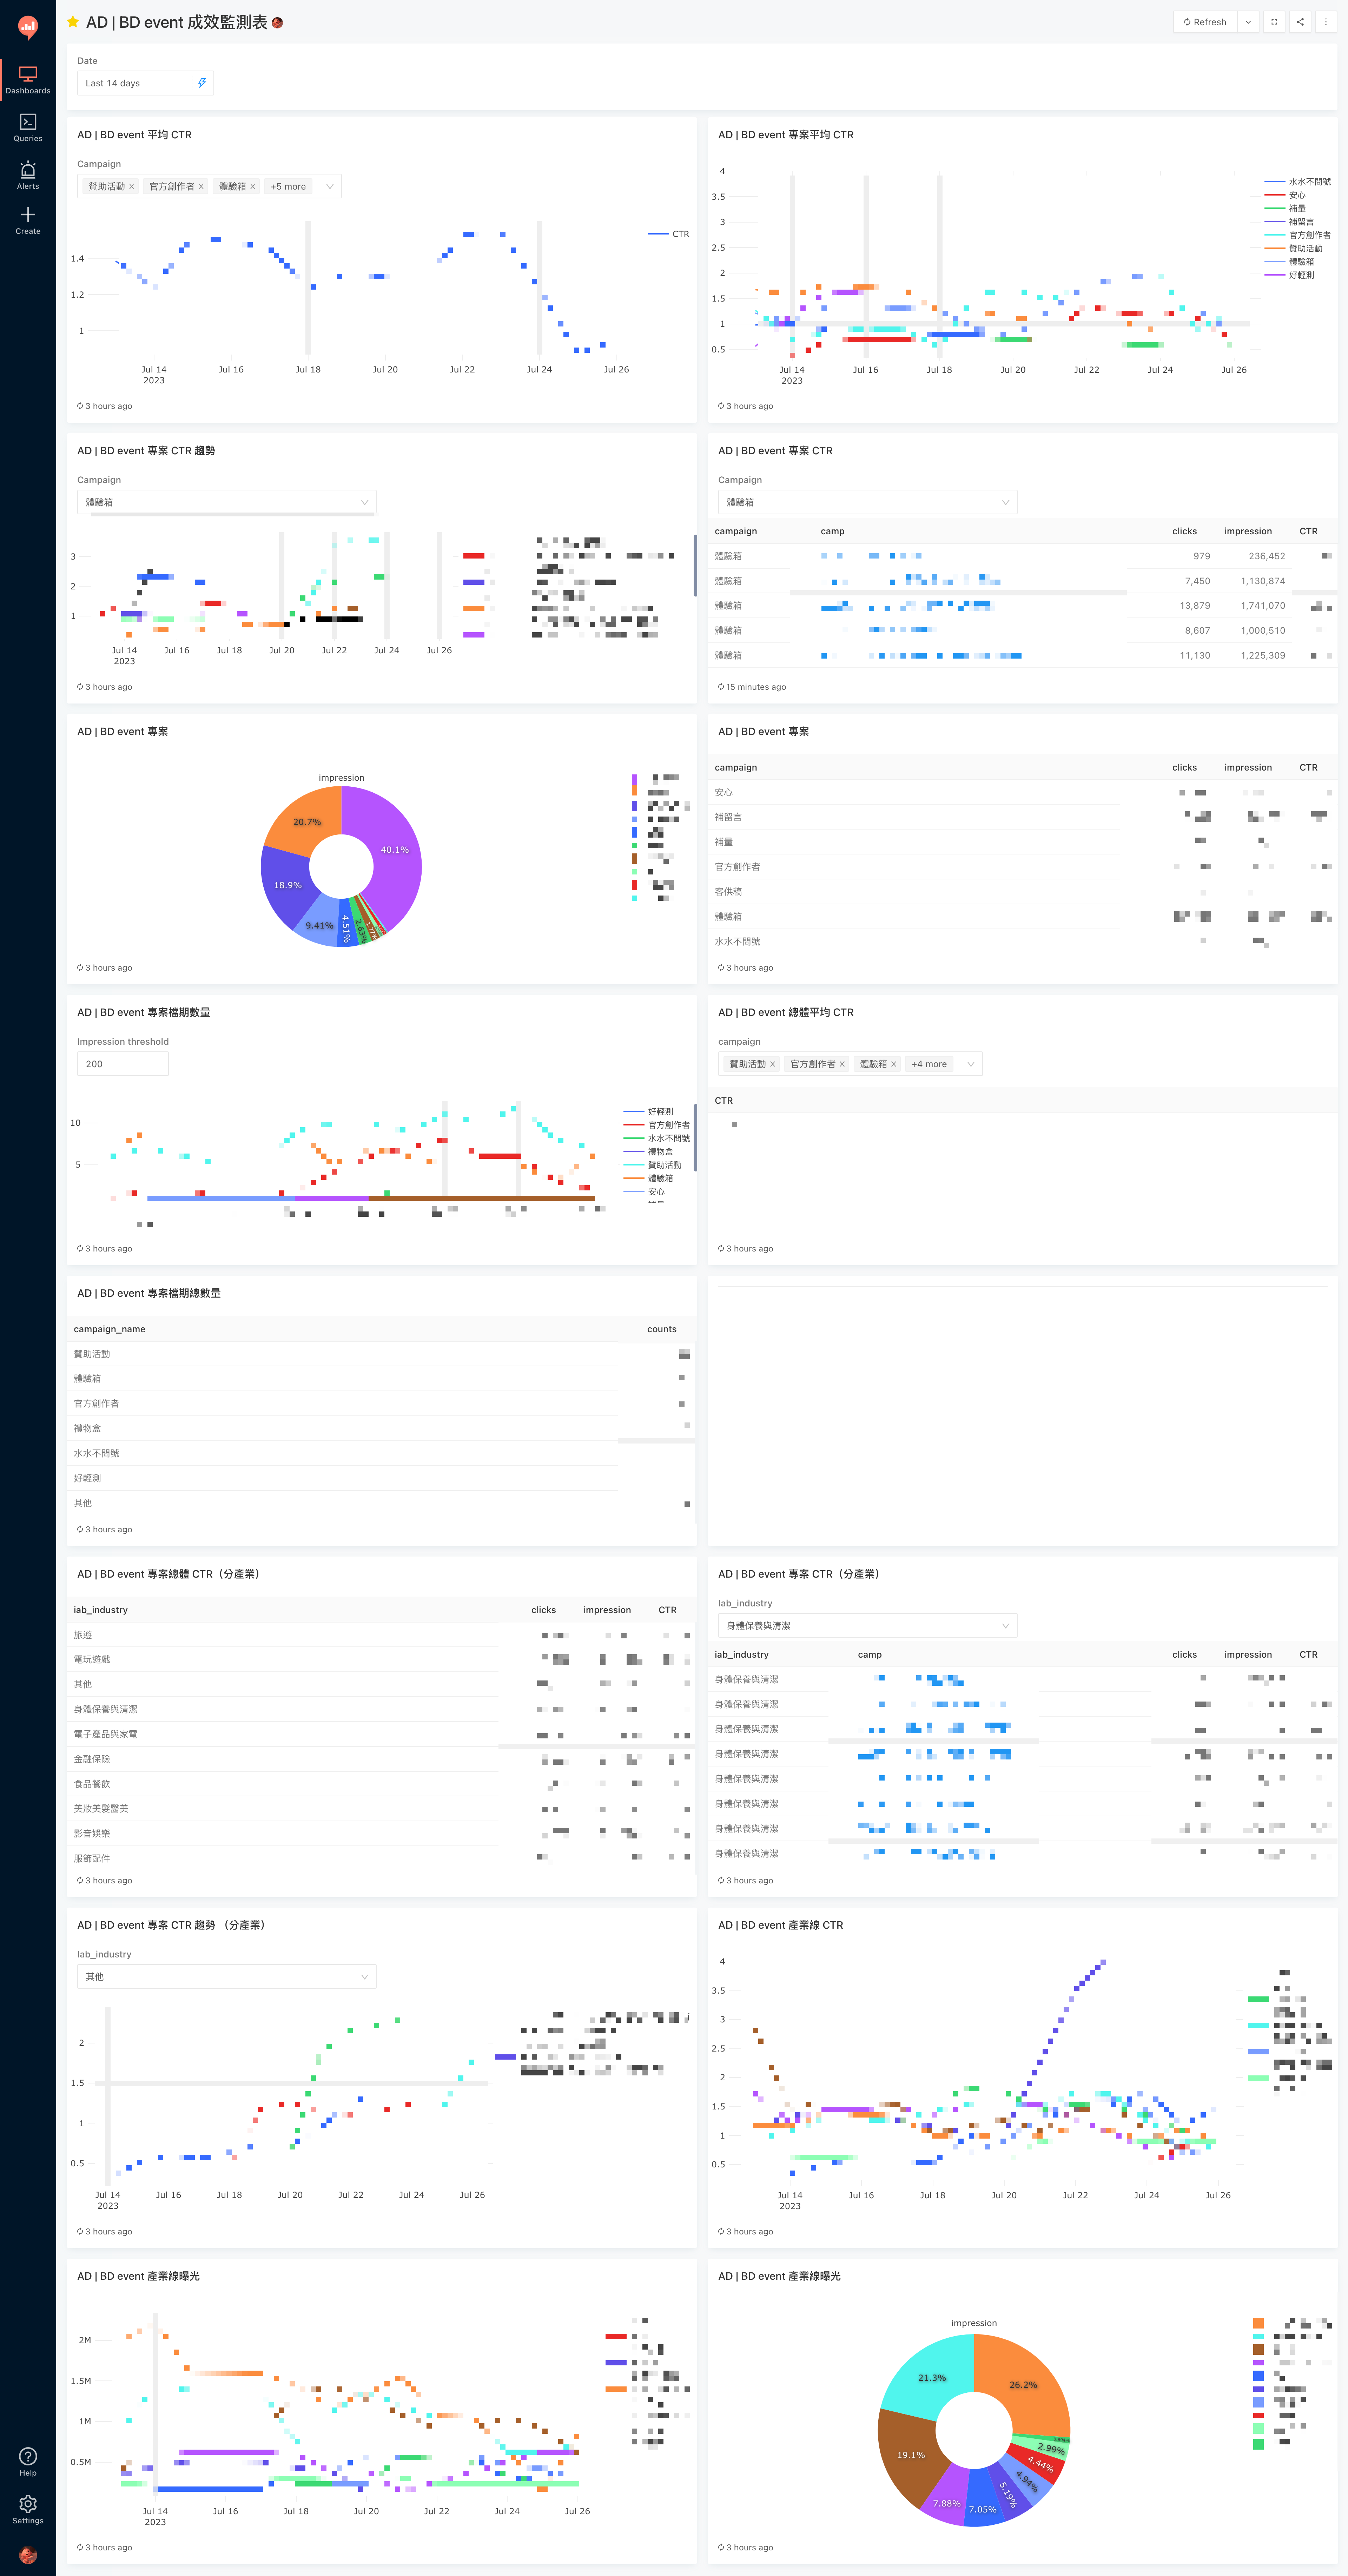Remove the 贊助活動 tag in 平均 CTR Campaign filter
The height and width of the screenshot is (2576, 1348).
pos(131,187)
